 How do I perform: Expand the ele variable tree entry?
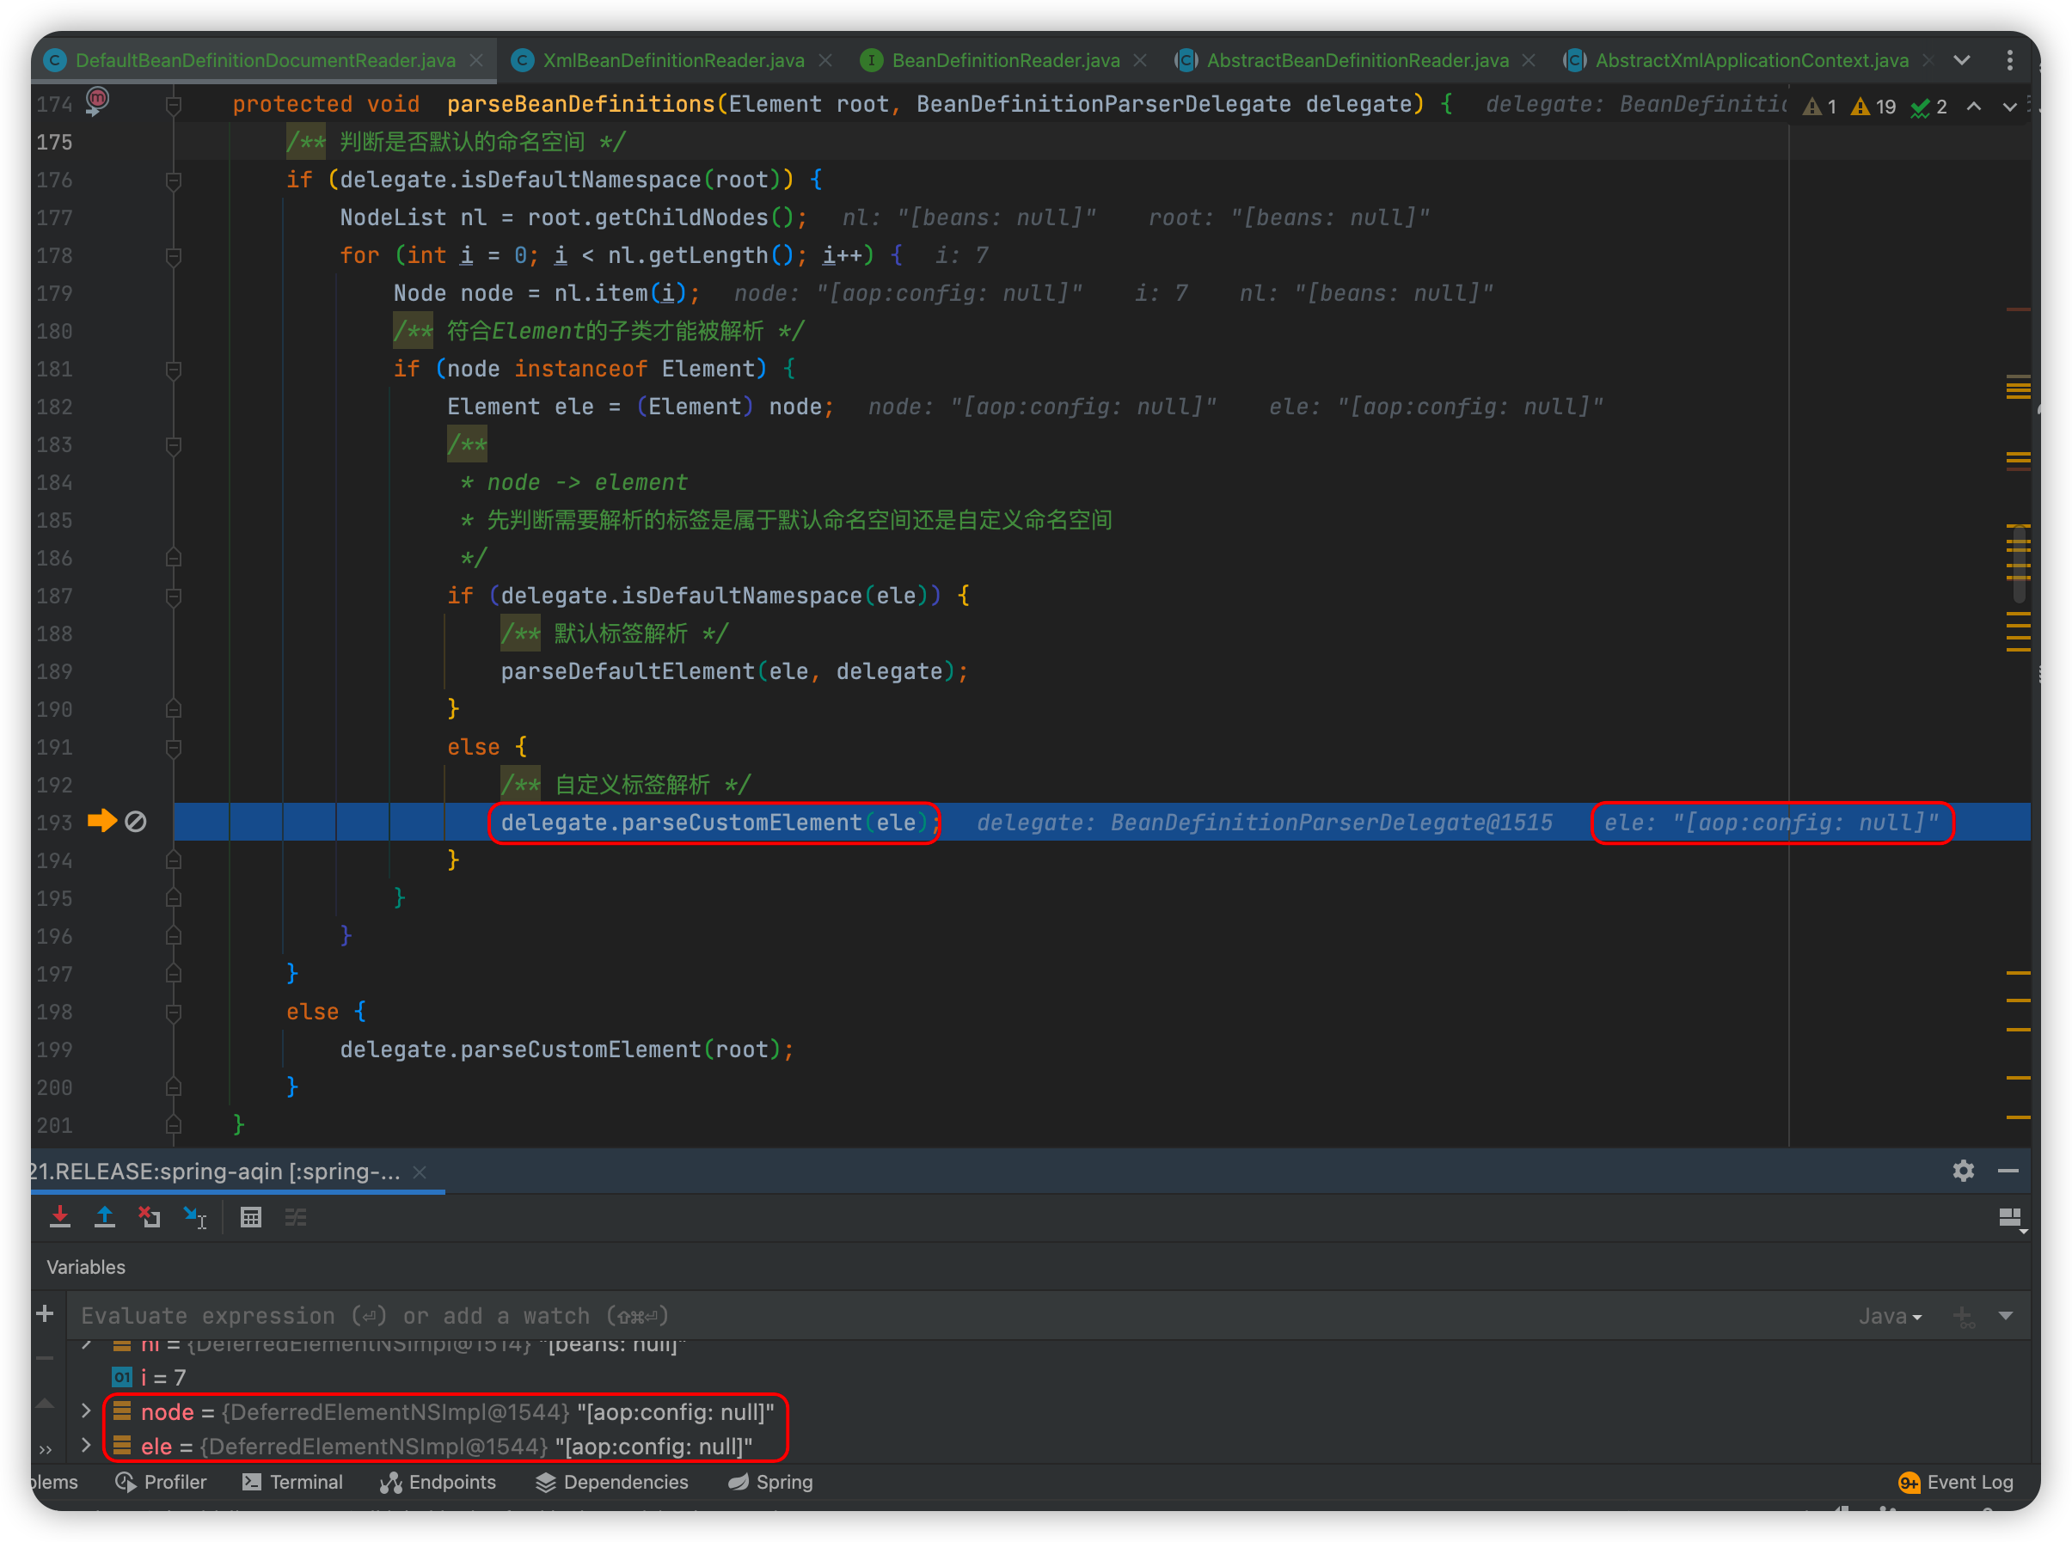tap(86, 1446)
